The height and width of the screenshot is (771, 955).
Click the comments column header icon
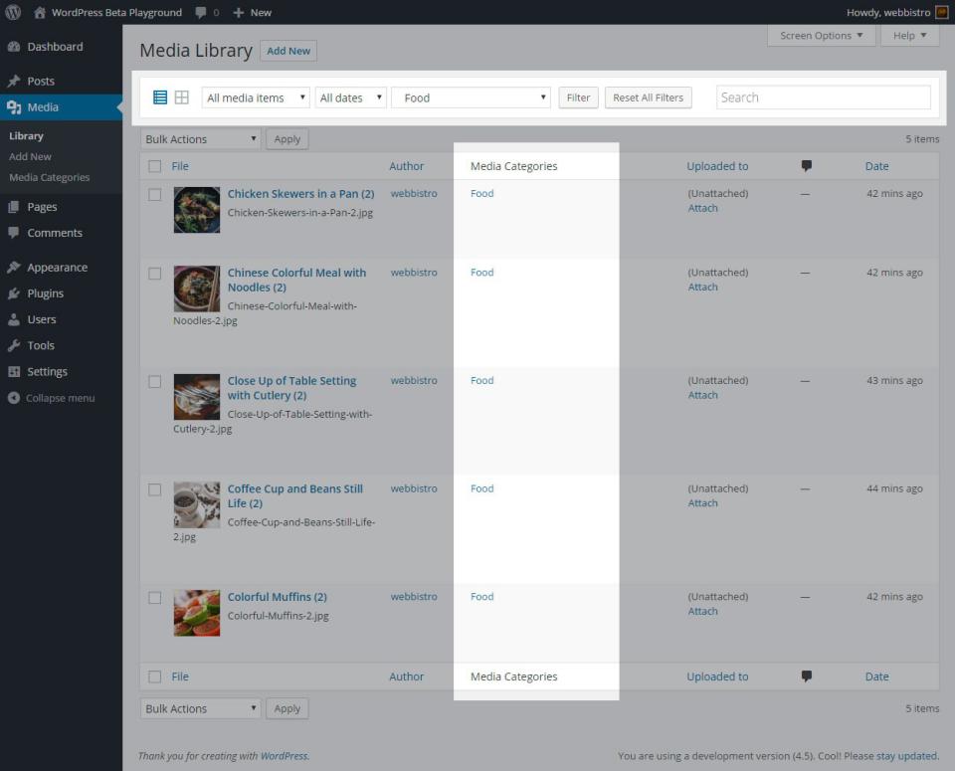coord(806,166)
